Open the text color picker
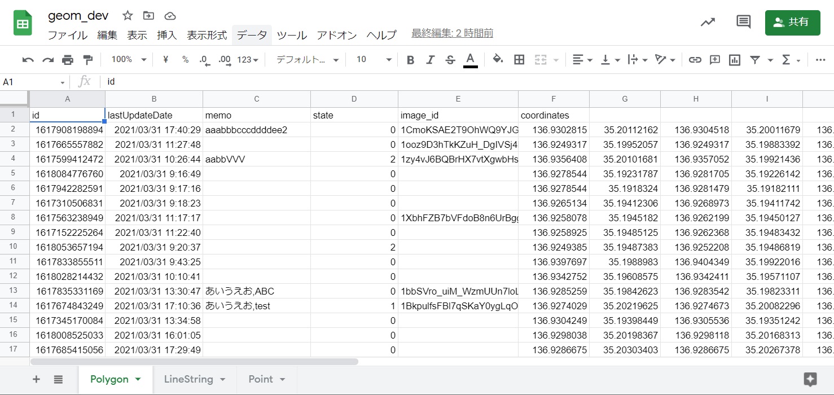 coord(470,60)
